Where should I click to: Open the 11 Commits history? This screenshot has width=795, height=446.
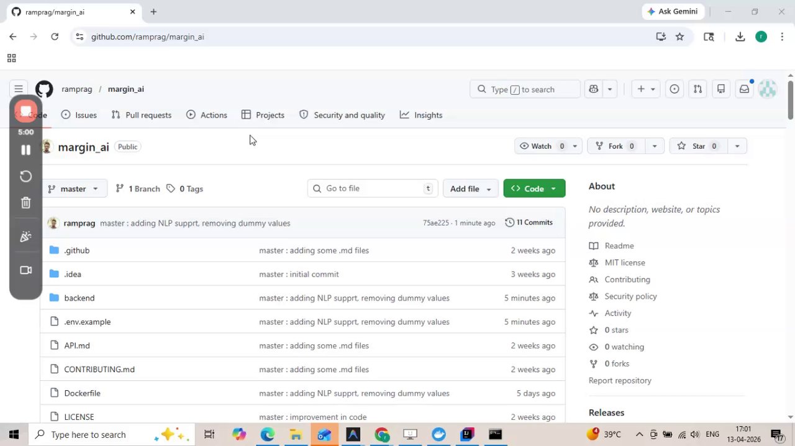[529, 222]
